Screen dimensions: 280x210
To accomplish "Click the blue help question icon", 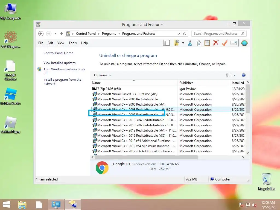I will 244,75.
